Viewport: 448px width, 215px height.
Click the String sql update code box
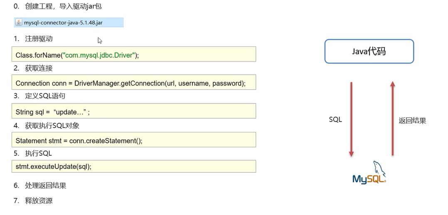coord(134,111)
